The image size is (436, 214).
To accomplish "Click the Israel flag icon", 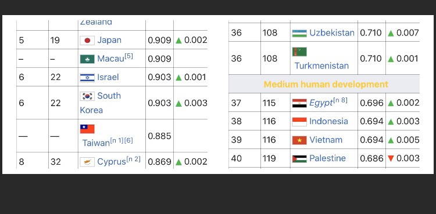I will pyautogui.click(x=87, y=78).
